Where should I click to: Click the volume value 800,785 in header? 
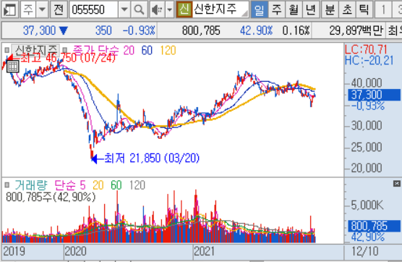(201, 30)
